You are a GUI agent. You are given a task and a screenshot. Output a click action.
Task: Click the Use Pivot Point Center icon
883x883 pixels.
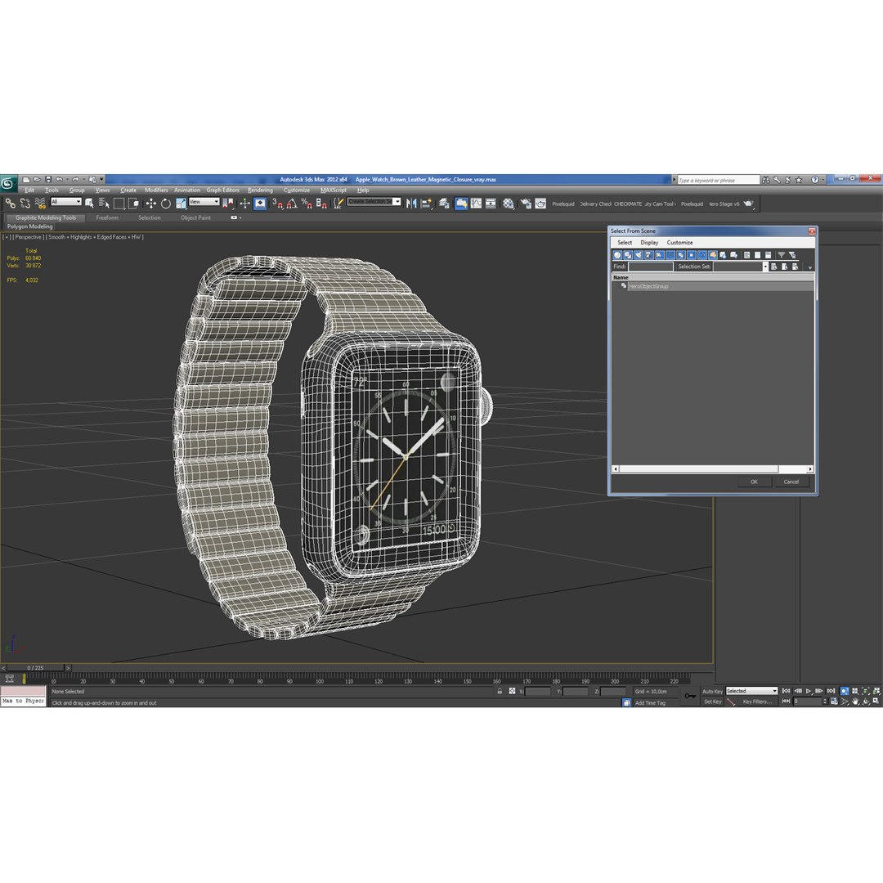[x=228, y=204]
